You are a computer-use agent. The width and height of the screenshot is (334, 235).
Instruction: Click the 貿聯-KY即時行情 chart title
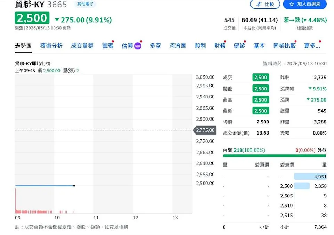point(33,63)
